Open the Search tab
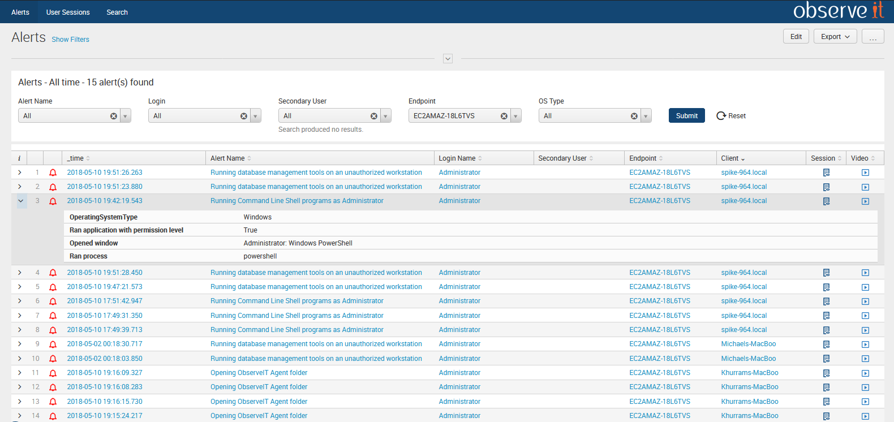Screen dimensions: 894x422 (117, 12)
